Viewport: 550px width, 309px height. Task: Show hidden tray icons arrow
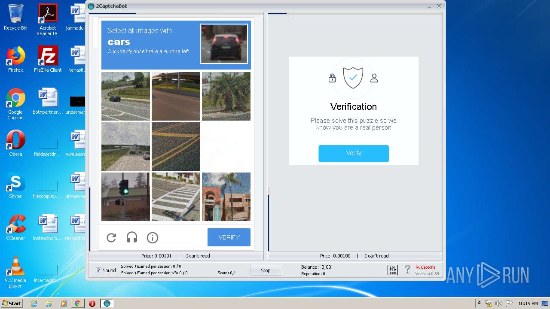(480, 303)
